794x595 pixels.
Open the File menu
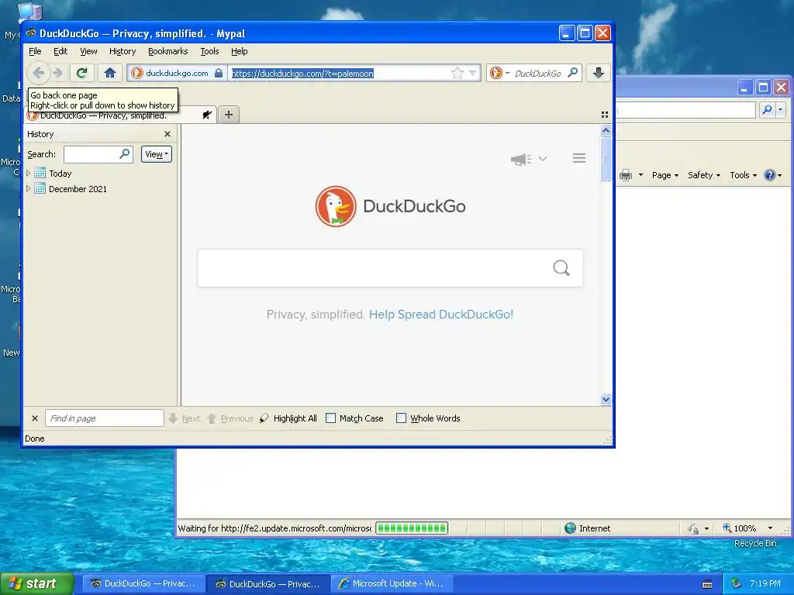click(35, 51)
